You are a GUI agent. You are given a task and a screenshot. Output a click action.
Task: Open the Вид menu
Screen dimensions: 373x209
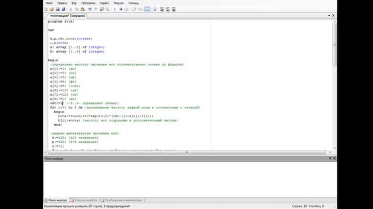tap(74, 3)
